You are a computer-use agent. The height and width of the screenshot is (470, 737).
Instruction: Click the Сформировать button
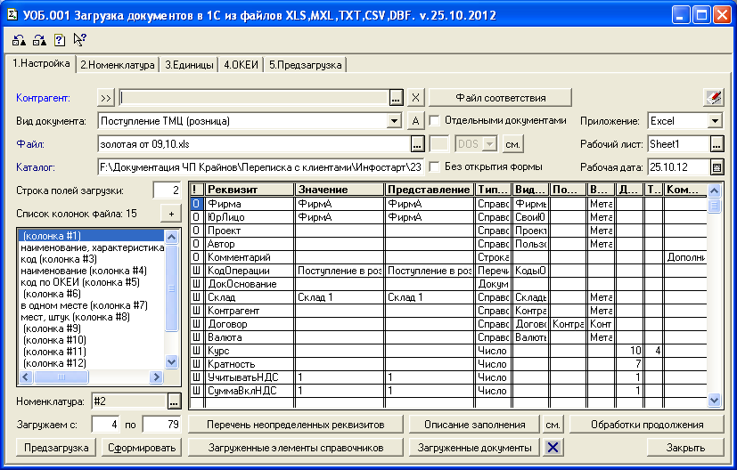pyautogui.click(x=142, y=448)
